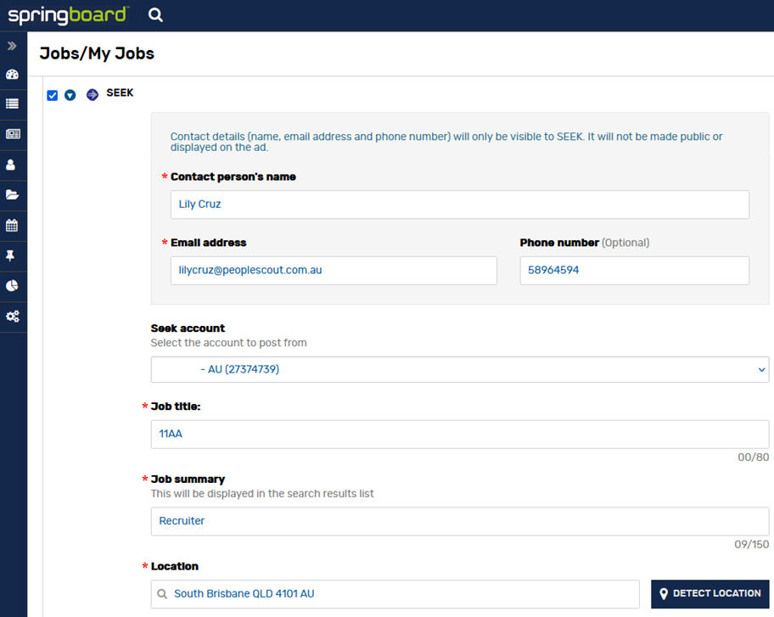The height and width of the screenshot is (617, 774).
Task: Expand the sidebar with double chevron
Action: pyautogui.click(x=13, y=46)
